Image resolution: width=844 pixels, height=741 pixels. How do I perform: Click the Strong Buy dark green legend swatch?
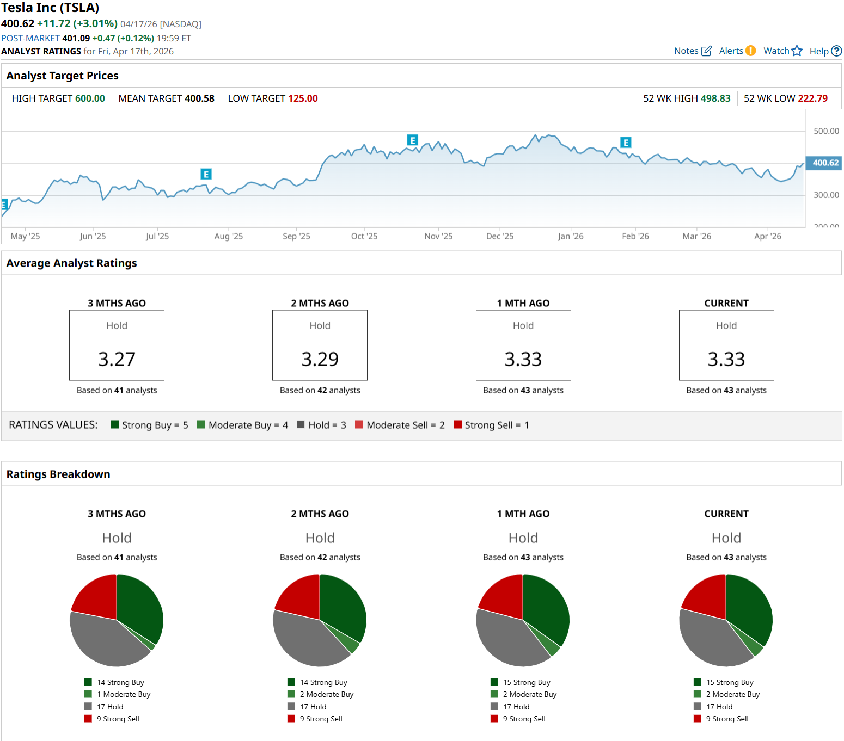pos(114,424)
